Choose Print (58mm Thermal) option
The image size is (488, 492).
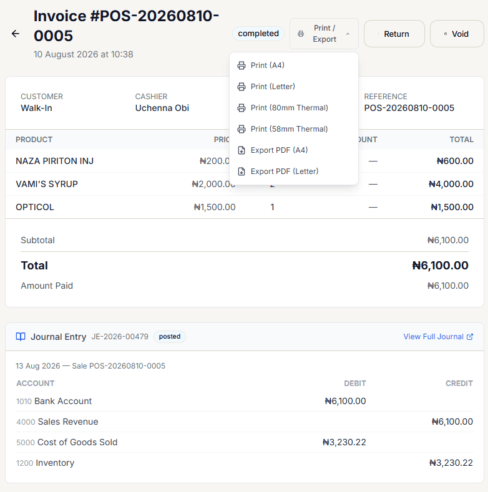(x=294, y=129)
